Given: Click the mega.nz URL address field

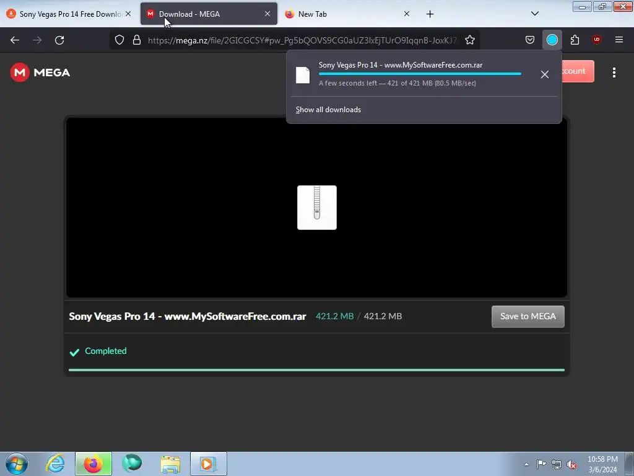Looking at the screenshot, I should click(302, 40).
